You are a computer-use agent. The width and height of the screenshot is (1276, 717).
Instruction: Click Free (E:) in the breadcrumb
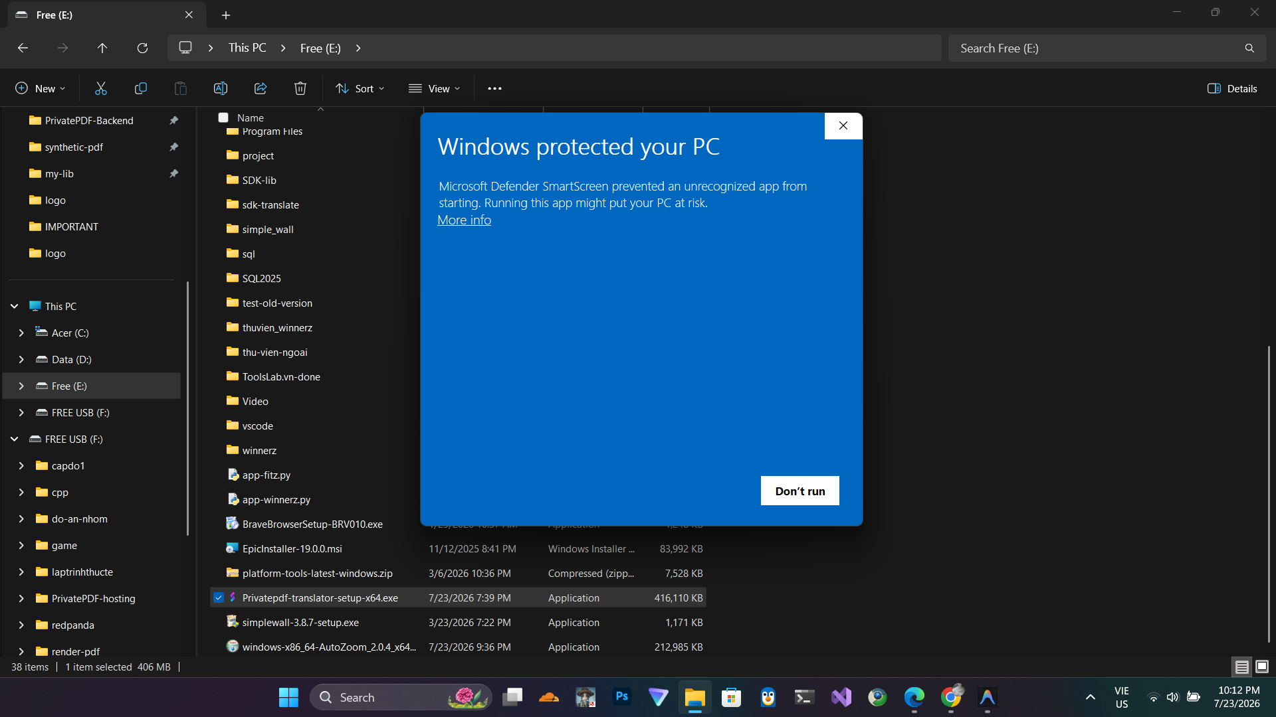click(320, 48)
